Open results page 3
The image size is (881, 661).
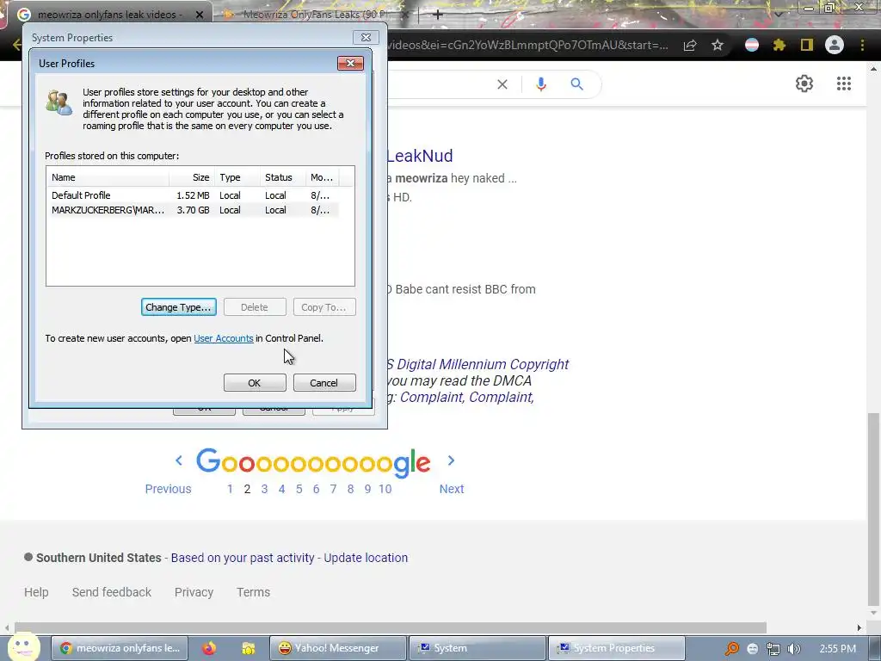point(264,489)
